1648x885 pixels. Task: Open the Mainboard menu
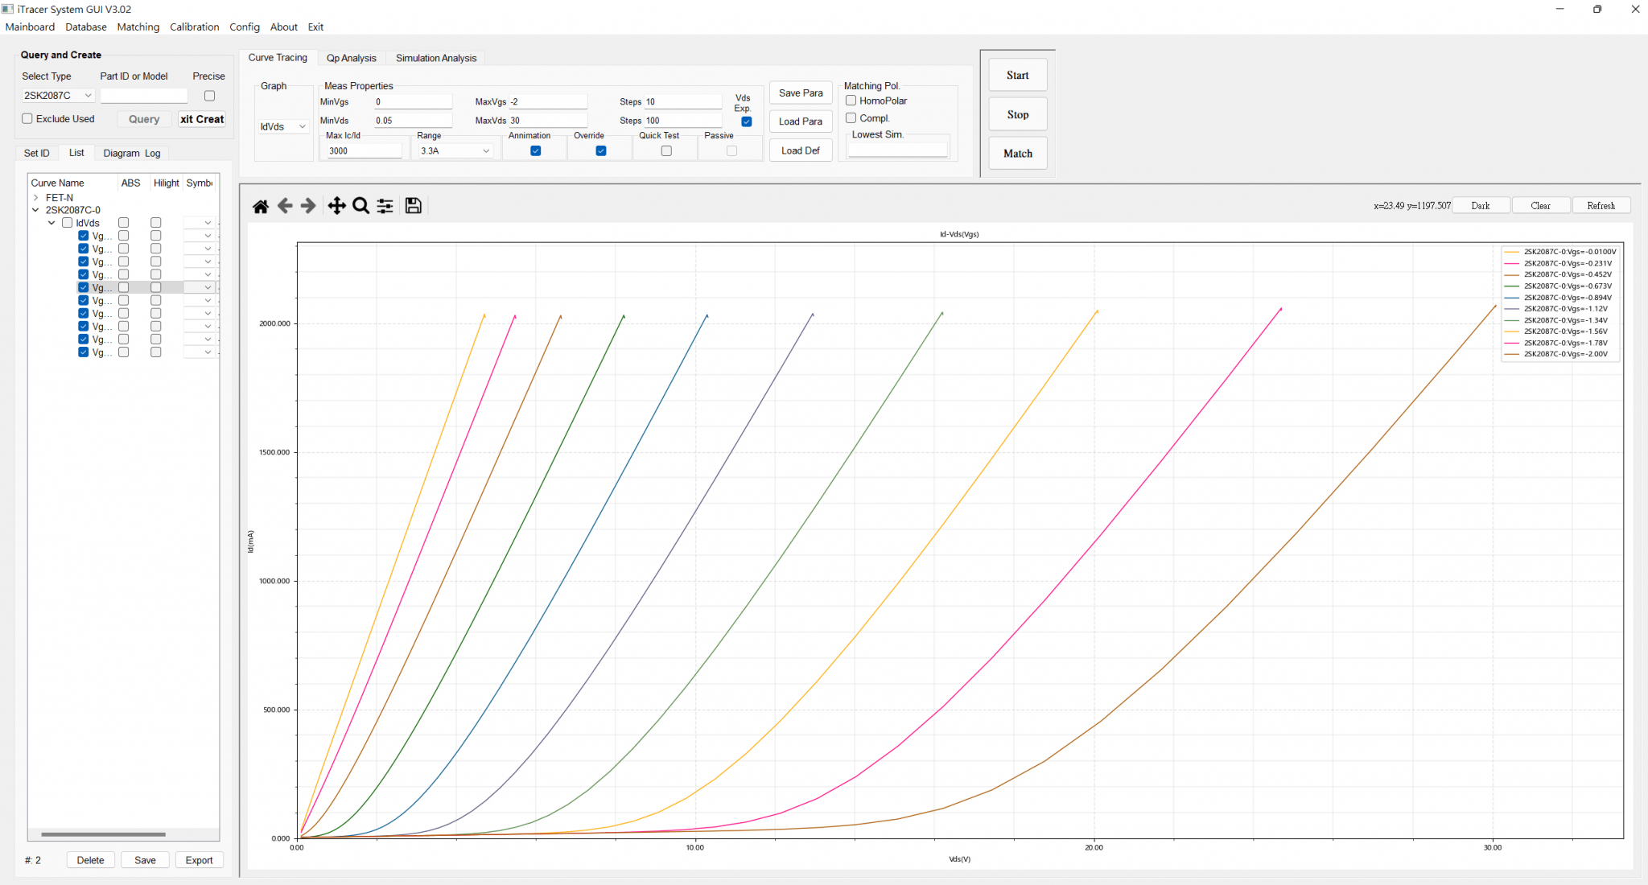[x=30, y=27]
